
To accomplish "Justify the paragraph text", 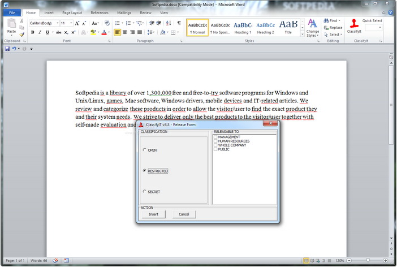I will [x=140, y=32].
